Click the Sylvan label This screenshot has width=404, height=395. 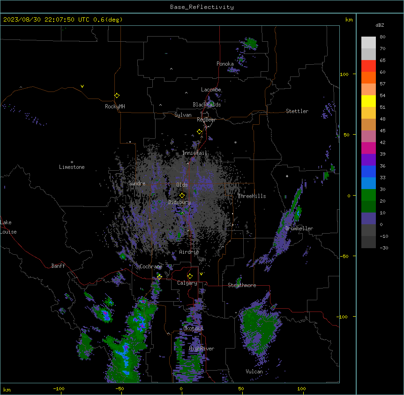(183, 115)
